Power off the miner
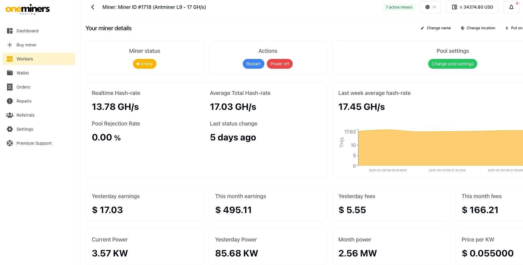The width and height of the screenshot is (523, 265). click(x=279, y=64)
